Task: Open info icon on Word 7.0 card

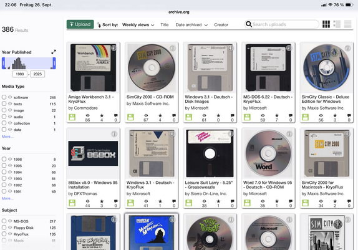Action: click(x=289, y=133)
